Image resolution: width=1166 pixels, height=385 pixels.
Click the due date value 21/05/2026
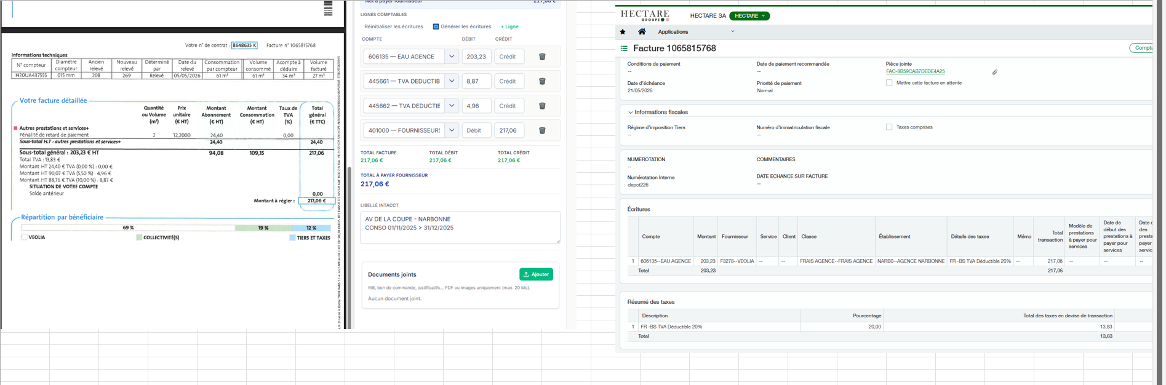640,90
